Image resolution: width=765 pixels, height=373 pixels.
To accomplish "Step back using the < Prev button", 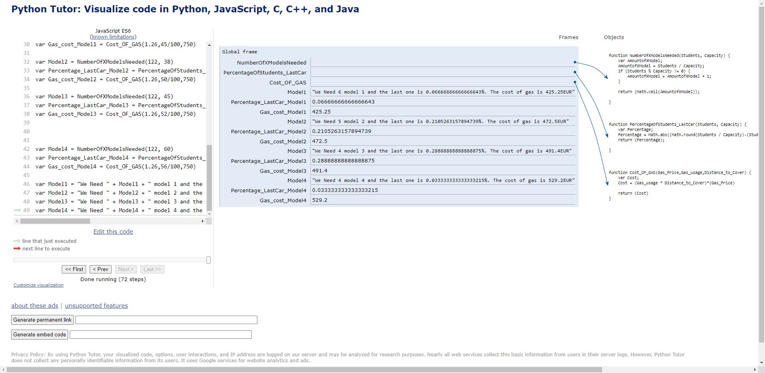I will (x=100, y=269).
